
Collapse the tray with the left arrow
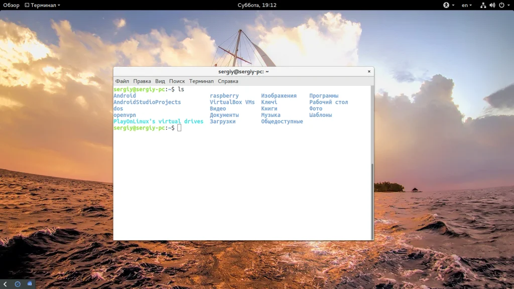click(x=5, y=284)
